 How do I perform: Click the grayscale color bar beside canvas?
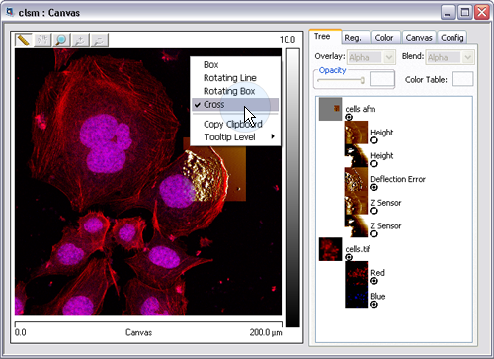(292, 188)
